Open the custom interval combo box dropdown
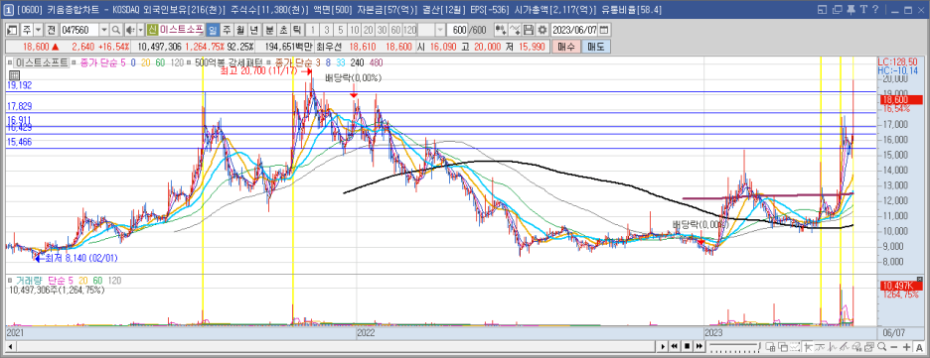This screenshot has width=930, height=358. pyautogui.click(x=440, y=30)
